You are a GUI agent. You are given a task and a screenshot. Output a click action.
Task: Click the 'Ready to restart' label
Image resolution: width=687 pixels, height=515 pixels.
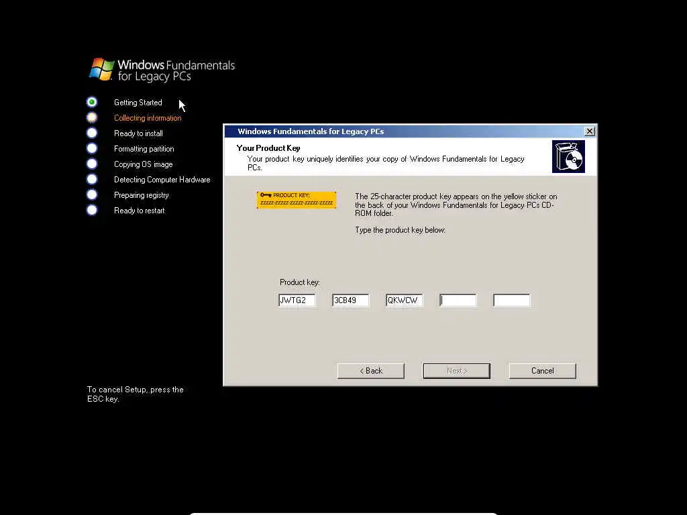[x=140, y=211]
